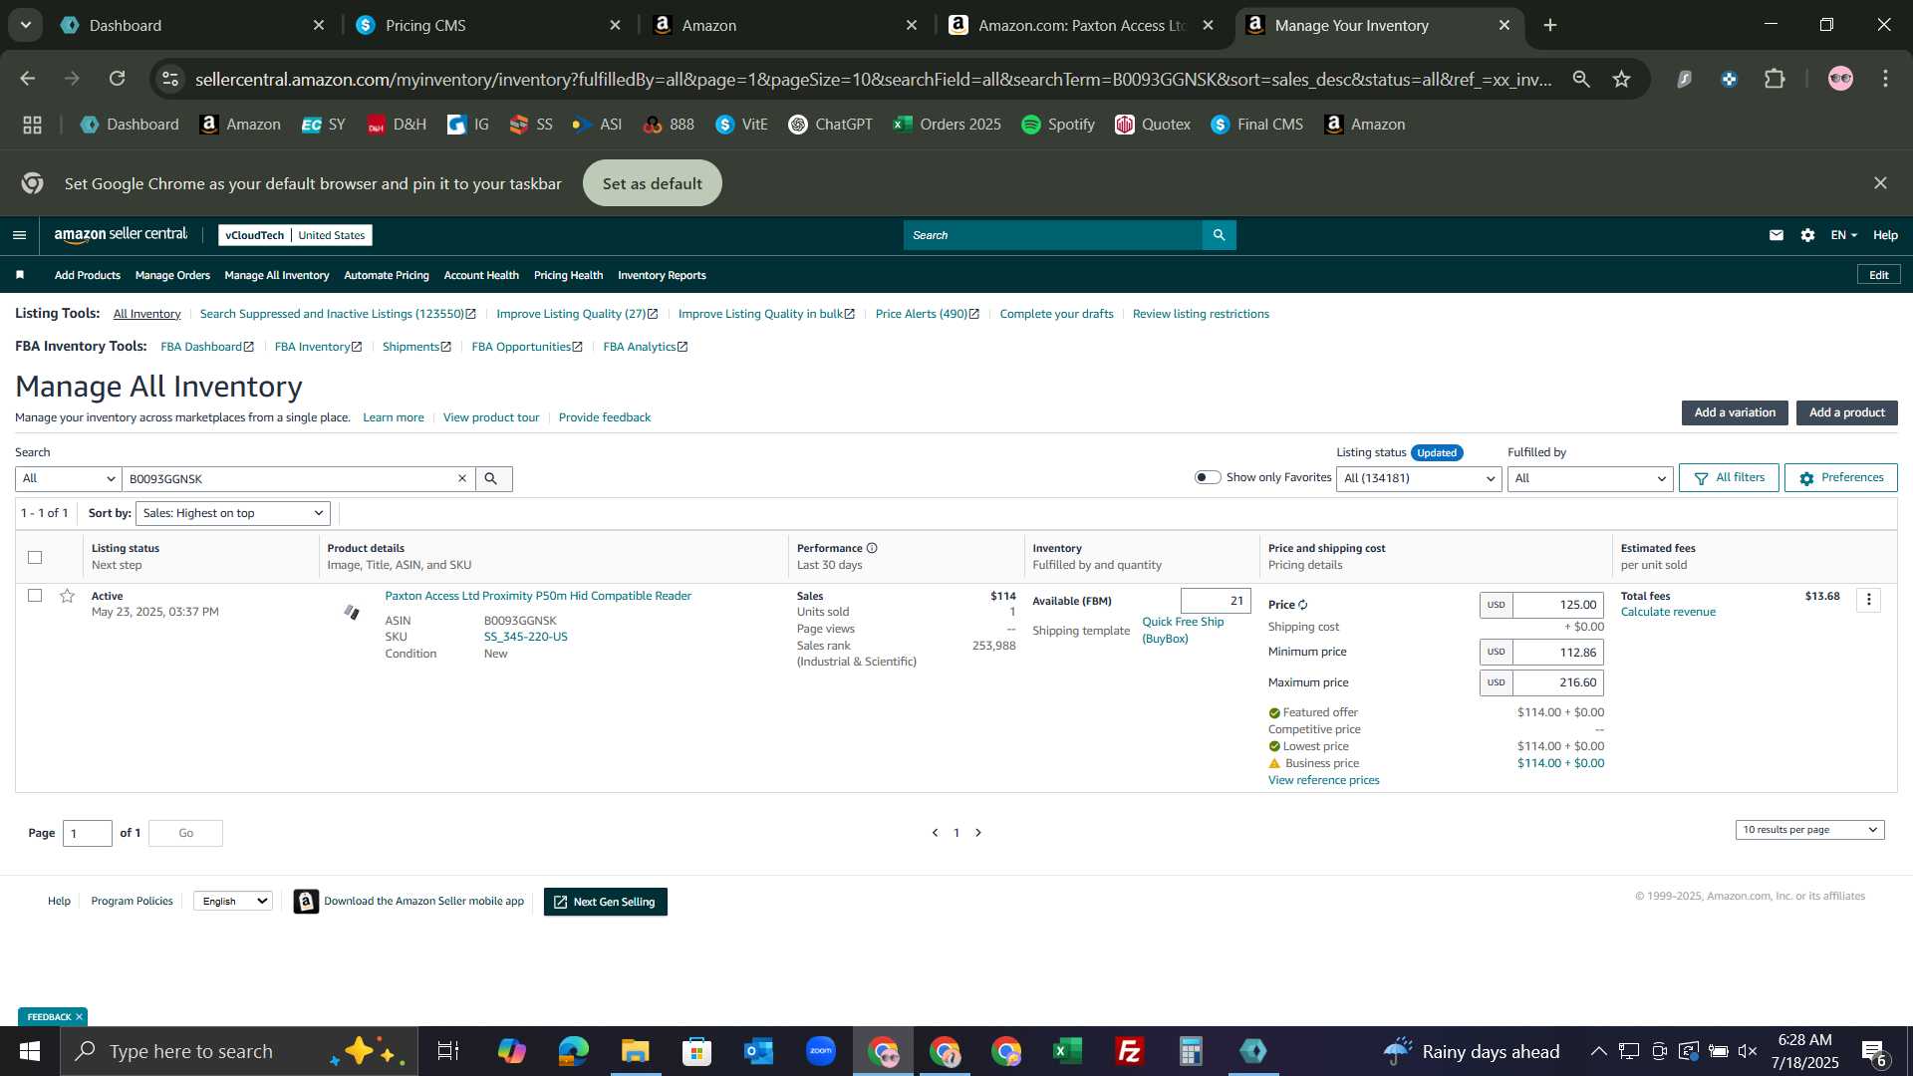Toggle Show only Favorites switch
This screenshot has width=1913, height=1076.
point(1207,477)
